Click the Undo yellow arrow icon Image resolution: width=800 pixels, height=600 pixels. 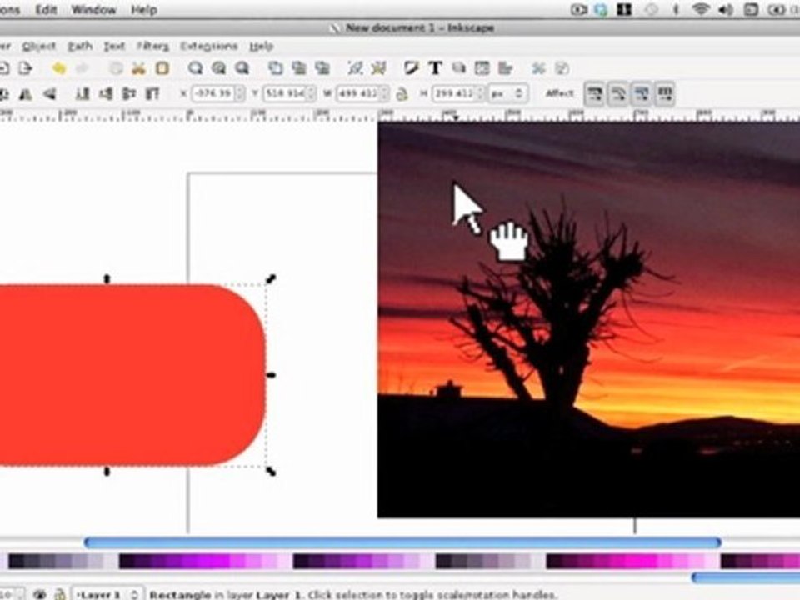58,68
